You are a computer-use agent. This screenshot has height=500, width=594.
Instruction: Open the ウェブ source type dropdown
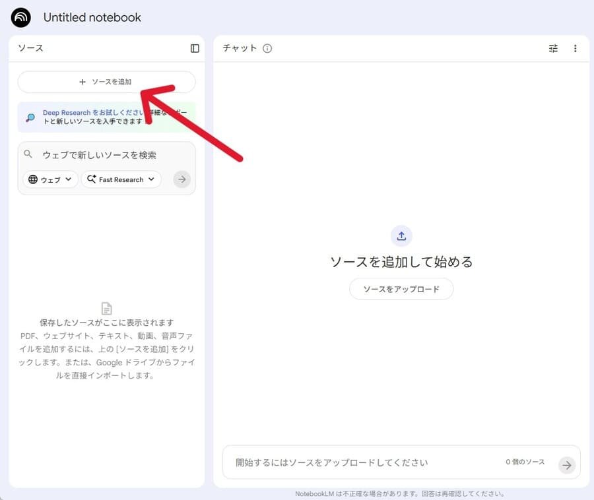point(49,179)
